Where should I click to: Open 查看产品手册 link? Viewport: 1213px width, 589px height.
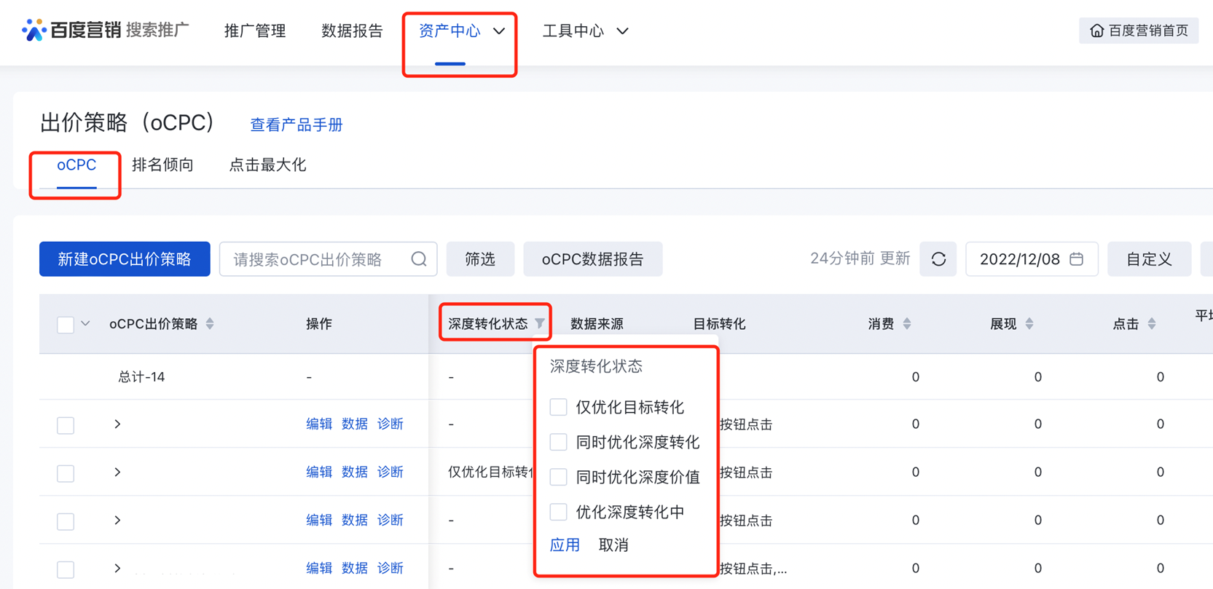point(297,125)
